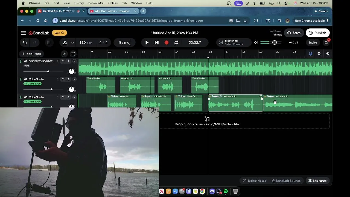350x197 pixels.
Task: Bookmark this page with star icon
Action: point(245,21)
